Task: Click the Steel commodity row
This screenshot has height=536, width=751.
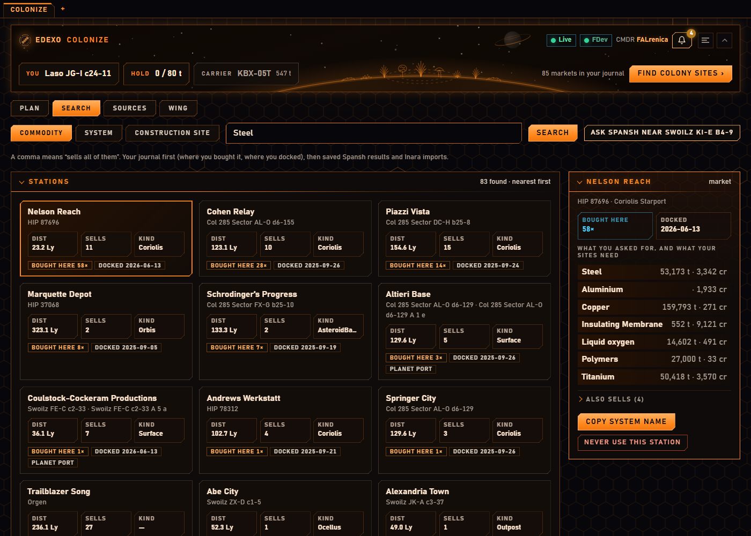Action: point(654,272)
